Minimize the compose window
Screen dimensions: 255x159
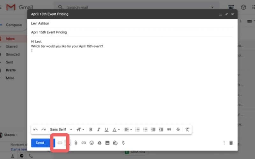point(221,14)
